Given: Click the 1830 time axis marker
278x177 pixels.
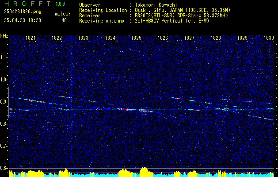Looking at the screenshot, I should point(269,38).
